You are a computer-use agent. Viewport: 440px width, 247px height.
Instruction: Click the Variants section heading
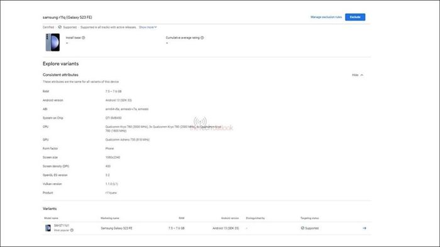(50, 209)
